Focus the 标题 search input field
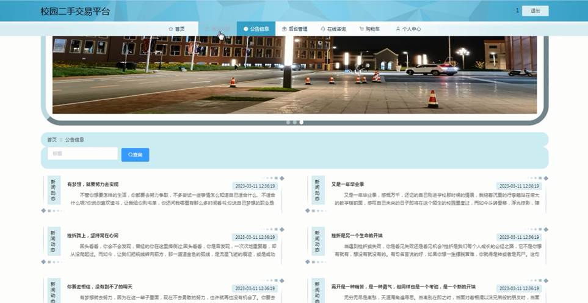The image size is (588, 303). (x=82, y=154)
